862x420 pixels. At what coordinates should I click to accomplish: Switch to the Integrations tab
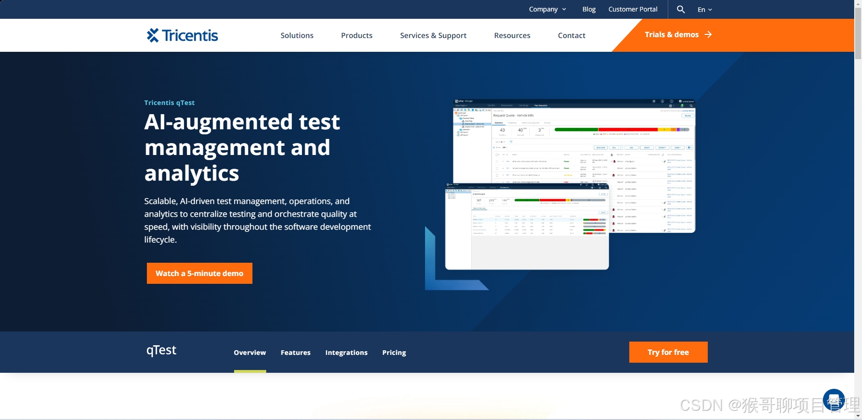coord(347,353)
